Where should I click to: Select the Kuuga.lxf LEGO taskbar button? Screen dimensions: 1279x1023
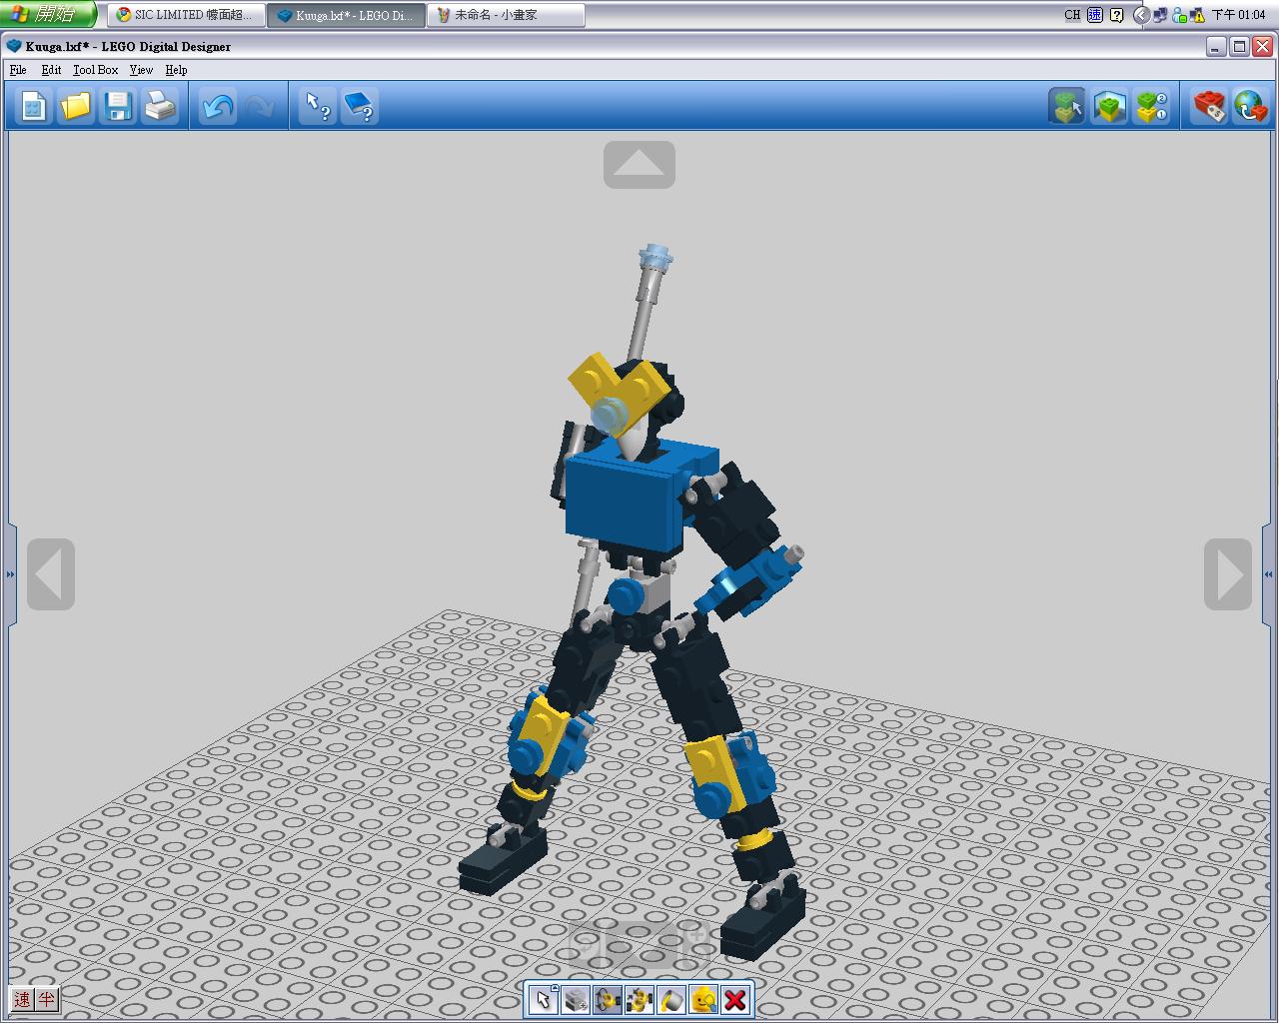[x=347, y=15]
